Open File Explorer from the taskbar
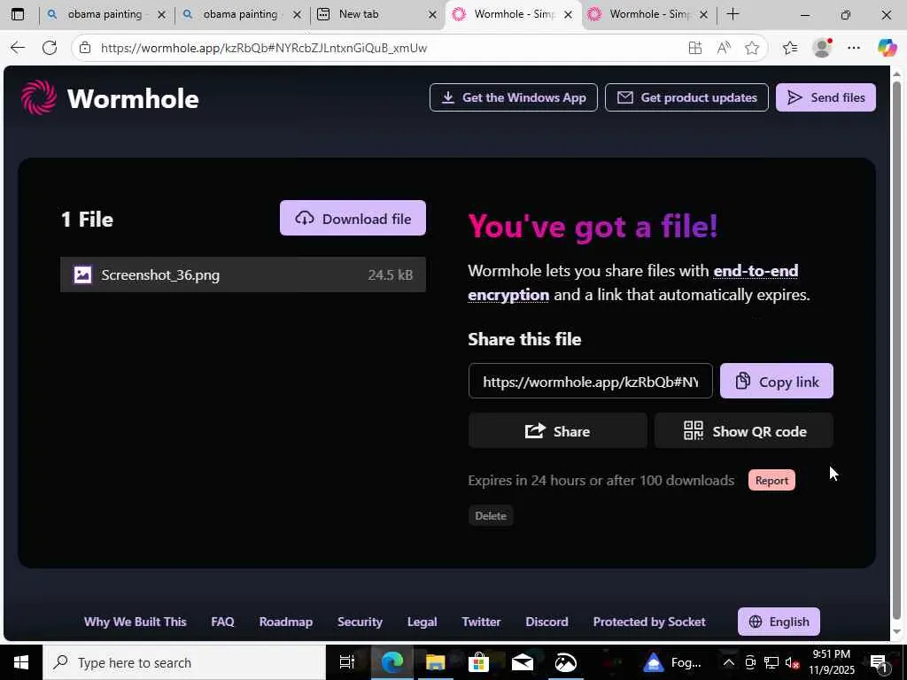This screenshot has width=907, height=680. tap(435, 662)
